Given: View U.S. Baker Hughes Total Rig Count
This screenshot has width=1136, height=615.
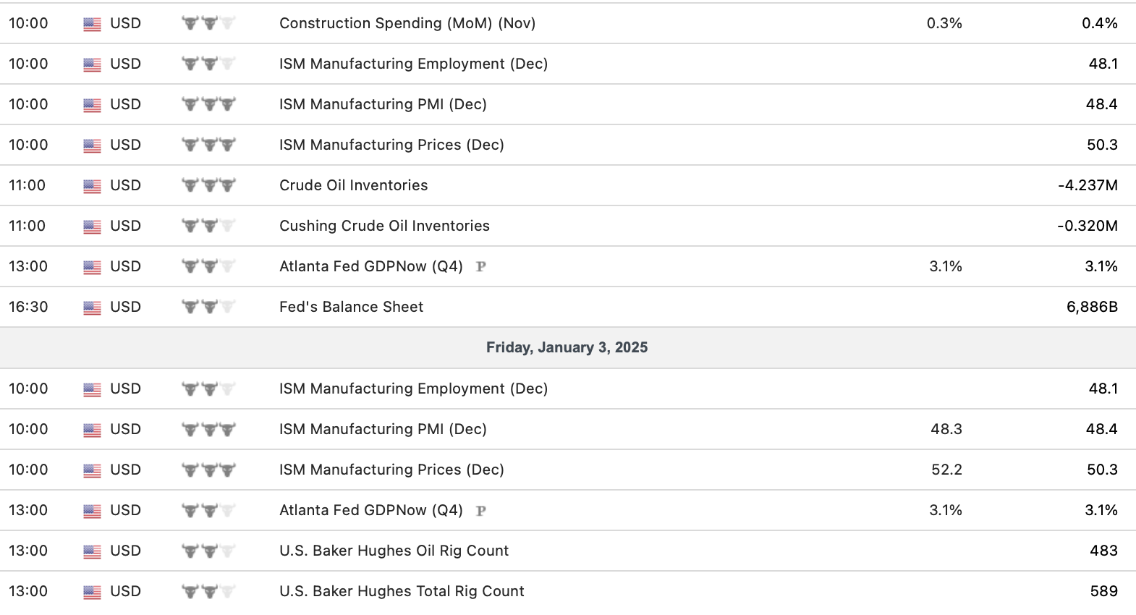Looking at the screenshot, I should coord(402,591).
